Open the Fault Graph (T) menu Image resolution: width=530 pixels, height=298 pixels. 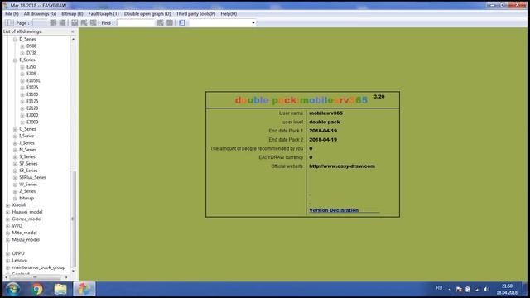(104, 14)
